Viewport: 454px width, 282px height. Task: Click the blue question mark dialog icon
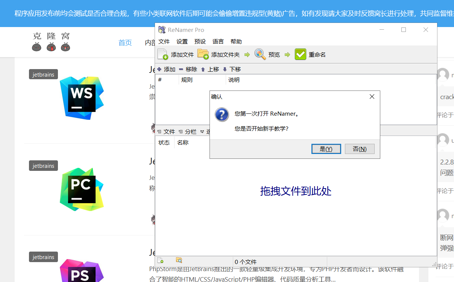222,114
